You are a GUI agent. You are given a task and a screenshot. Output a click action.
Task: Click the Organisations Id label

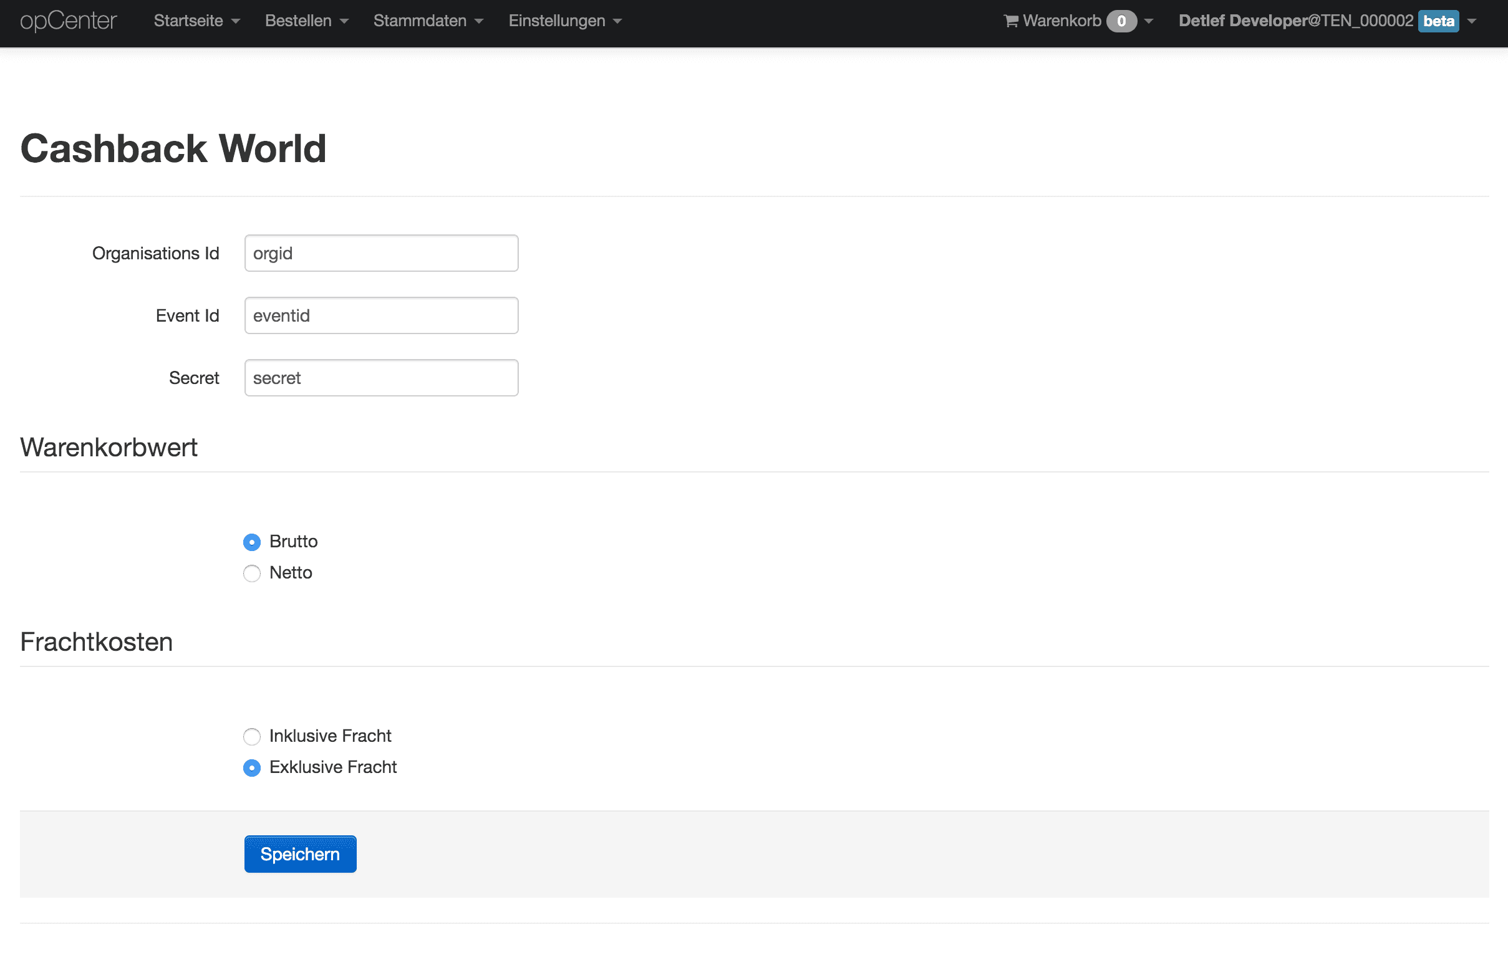156,254
